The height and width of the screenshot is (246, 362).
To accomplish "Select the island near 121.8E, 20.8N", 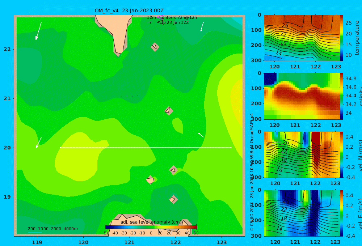I will click(169, 111).
